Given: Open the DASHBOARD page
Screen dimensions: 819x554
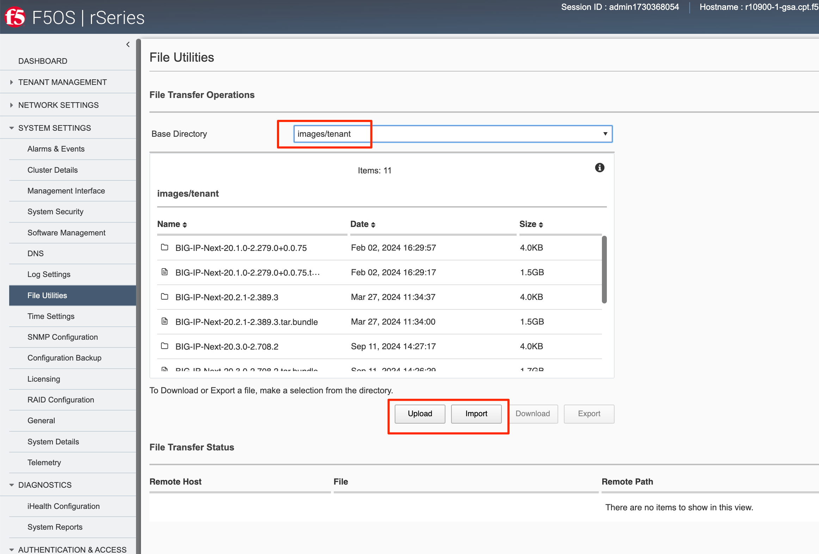Looking at the screenshot, I should pos(43,61).
